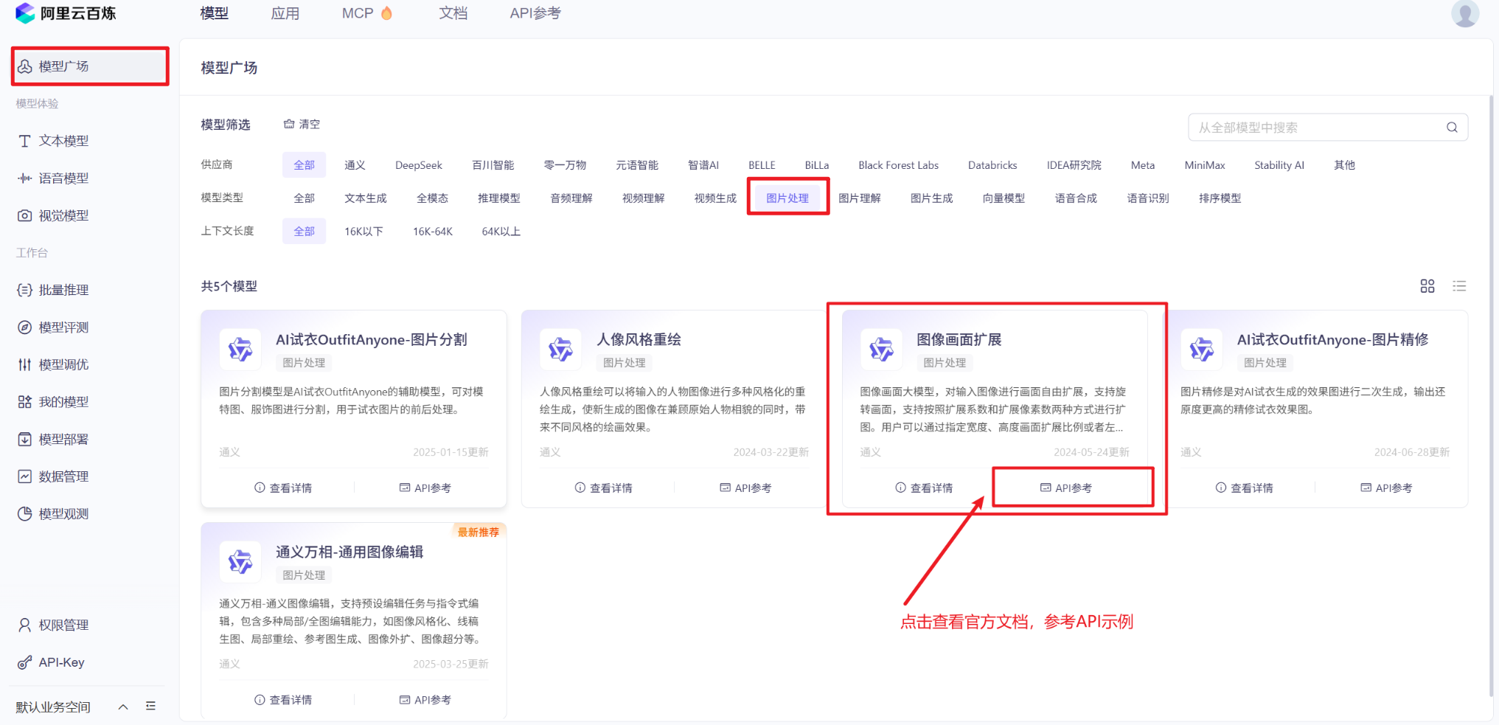Filter provider by 智谱AI
Viewport: 1499px width, 725px height.
tap(703, 165)
